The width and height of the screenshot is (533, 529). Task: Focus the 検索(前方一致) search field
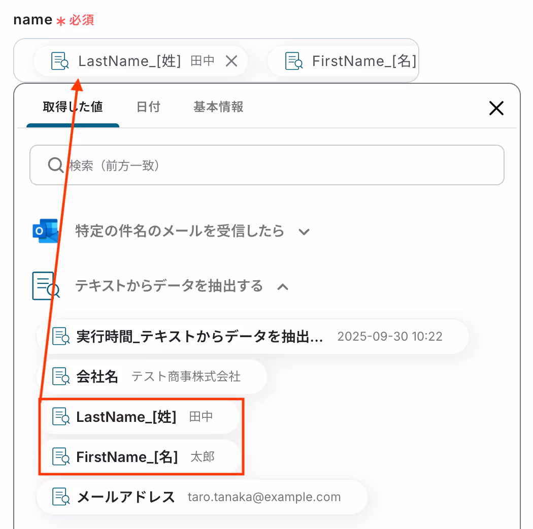[267, 165]
